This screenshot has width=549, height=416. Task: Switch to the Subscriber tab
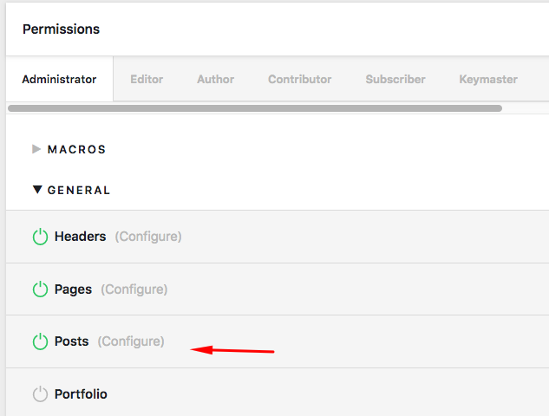click(x=395, y=79)
